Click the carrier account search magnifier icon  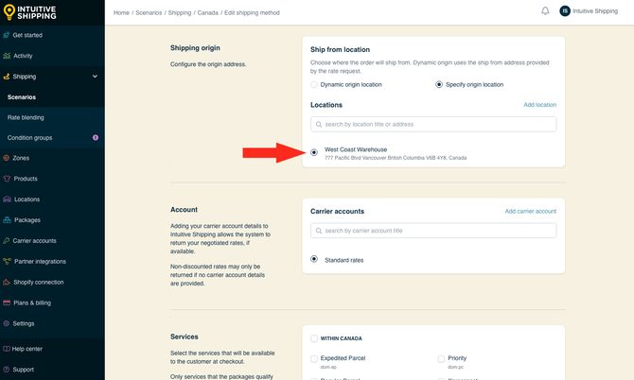[319, 231]
